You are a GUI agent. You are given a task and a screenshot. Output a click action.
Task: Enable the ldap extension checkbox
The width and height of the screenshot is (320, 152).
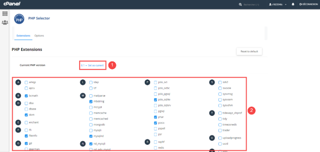click(x=91, y=83)
